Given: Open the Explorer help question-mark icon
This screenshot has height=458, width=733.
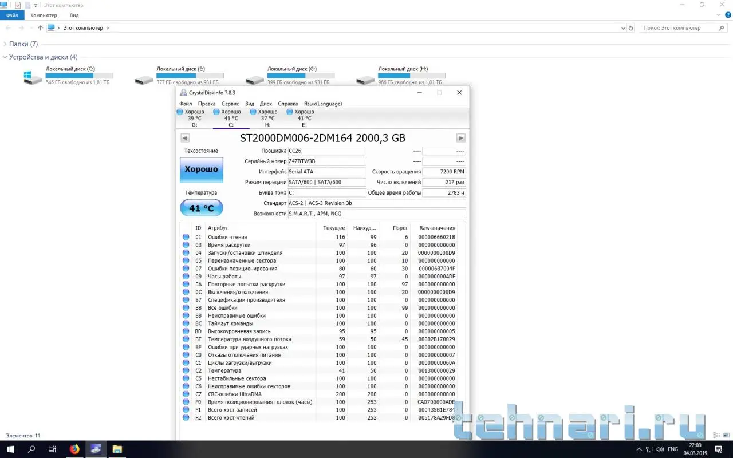Looking at the screenshot, I should [x=727, y=15].
